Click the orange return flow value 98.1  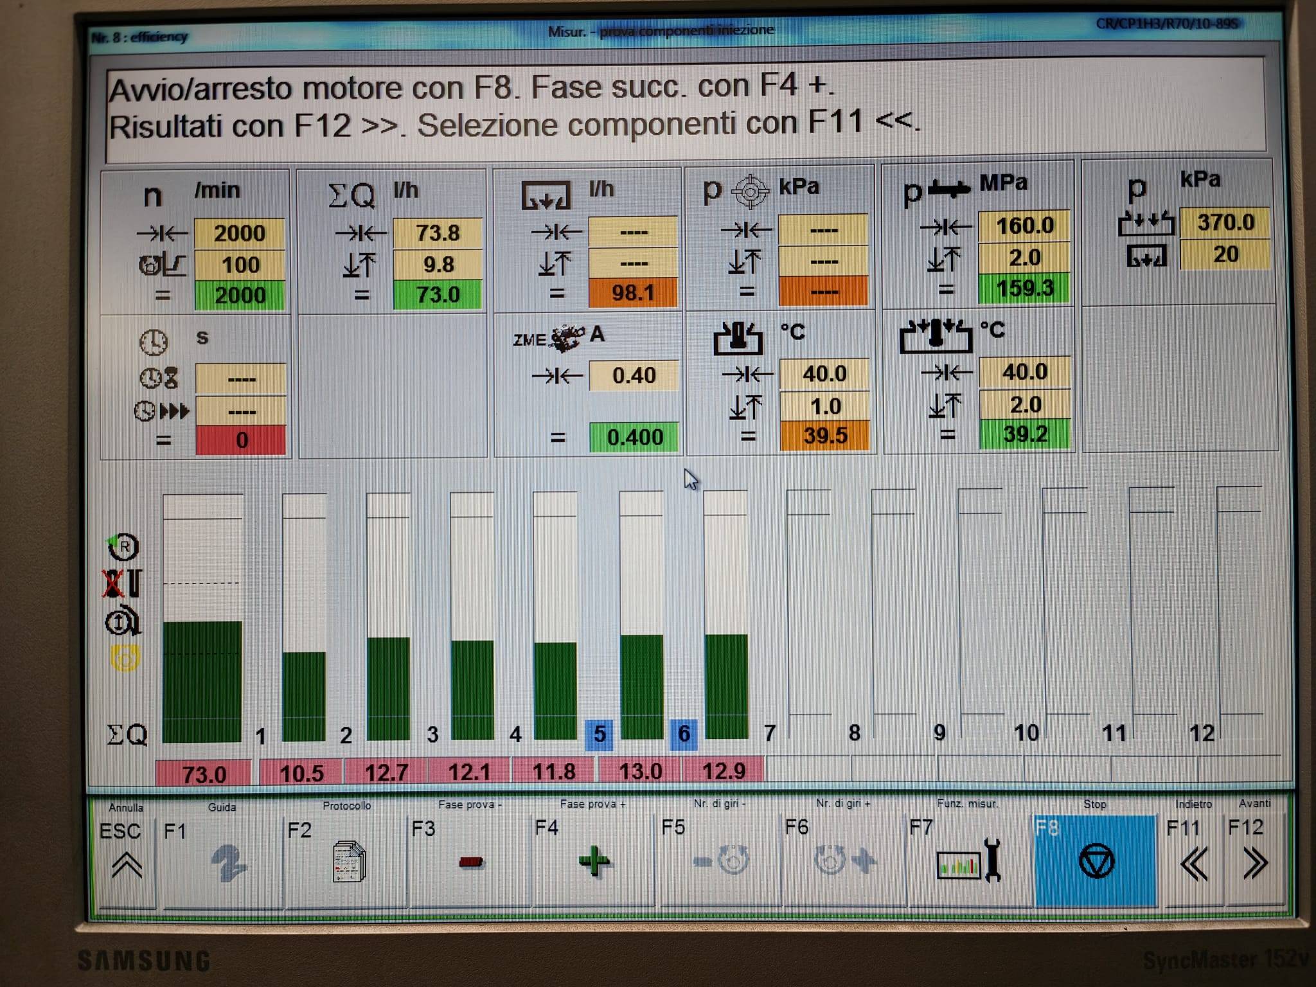coord(633,292)
